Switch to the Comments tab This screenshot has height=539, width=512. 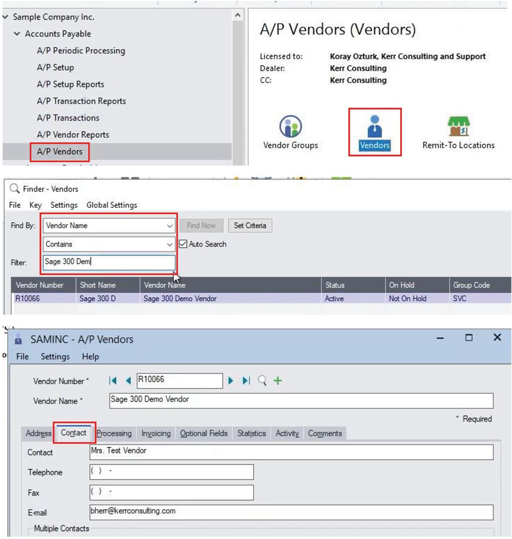(325, 433)
